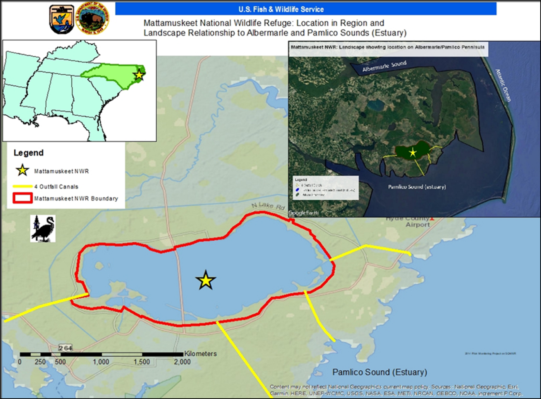
Task: Click the Pamlico Sound (Estuary) label on main map
Action: 380,372
